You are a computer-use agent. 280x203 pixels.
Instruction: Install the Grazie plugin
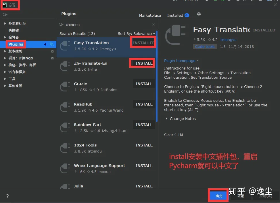click(x=144, y=84)
